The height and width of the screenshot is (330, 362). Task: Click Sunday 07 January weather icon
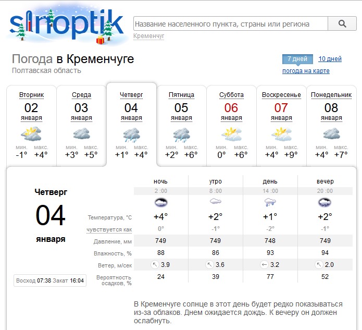pyautogui.click(x=281, y=135)
